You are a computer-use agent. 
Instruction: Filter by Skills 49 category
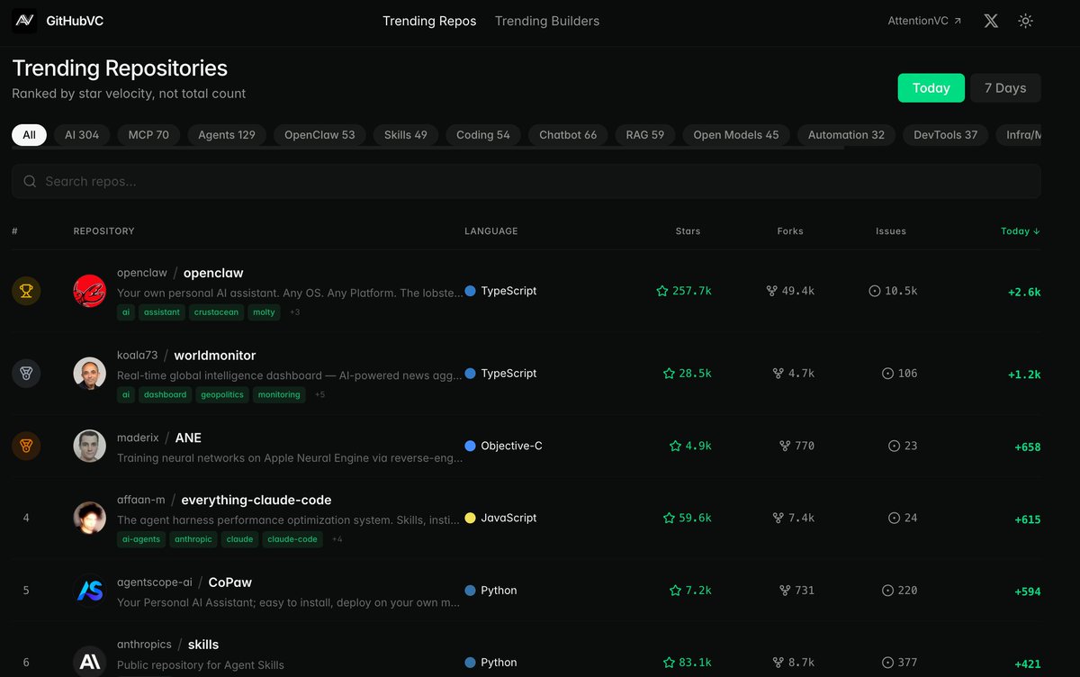tap(406, 135)
